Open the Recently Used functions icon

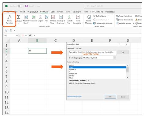click(x=26, y=17)
